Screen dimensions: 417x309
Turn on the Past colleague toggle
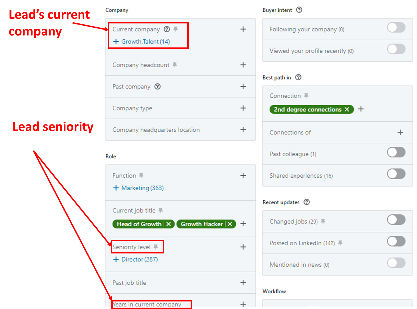[396, 152]
